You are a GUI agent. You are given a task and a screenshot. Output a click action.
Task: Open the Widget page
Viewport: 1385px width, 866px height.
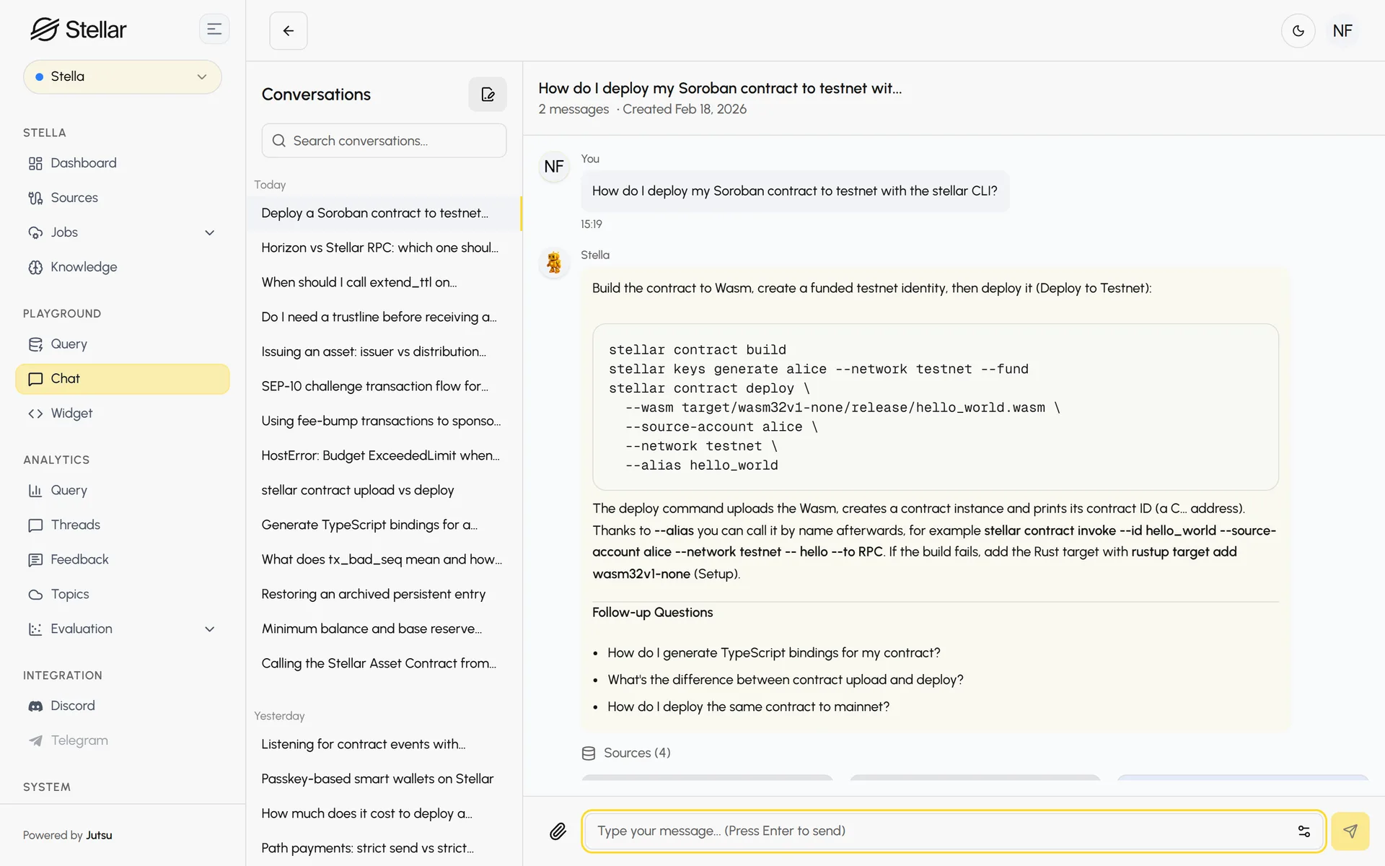click(x=123, y=414)
